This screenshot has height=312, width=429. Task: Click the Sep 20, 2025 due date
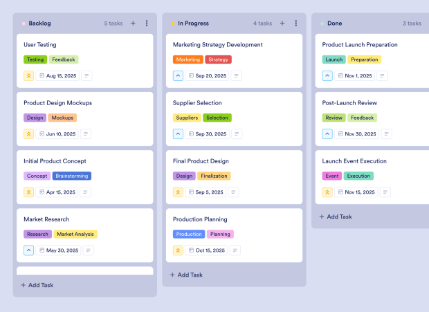pos(208,75)
